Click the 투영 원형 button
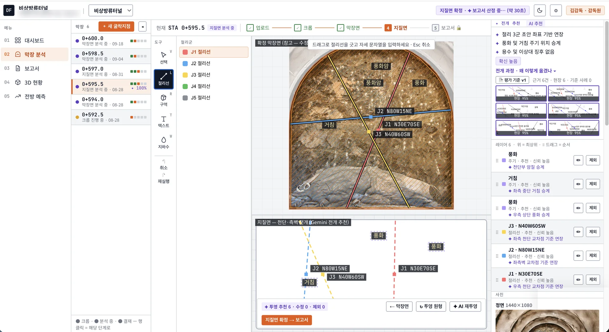The height and width of the screenshot is (332, 609). [x=431, y=306]
